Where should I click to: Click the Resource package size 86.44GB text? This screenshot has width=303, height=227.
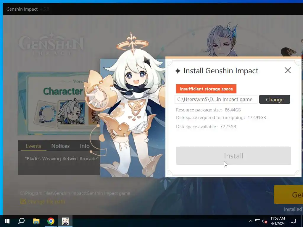208,110
